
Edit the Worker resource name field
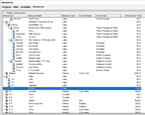pyautogui.click(x=45, y=89)
